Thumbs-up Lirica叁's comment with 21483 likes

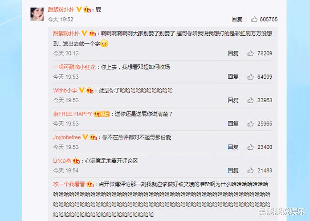click(x=250, y=170)
